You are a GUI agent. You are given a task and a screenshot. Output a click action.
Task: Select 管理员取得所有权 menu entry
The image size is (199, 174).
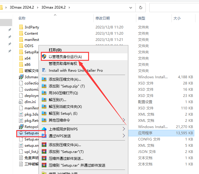63,64
